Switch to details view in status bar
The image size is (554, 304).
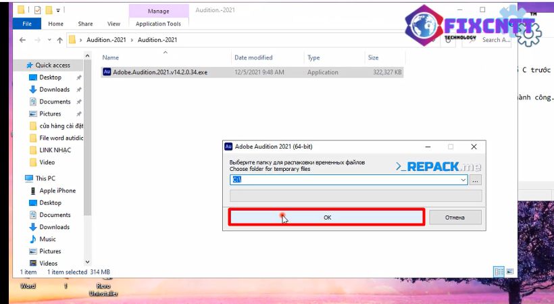(499, 272)
